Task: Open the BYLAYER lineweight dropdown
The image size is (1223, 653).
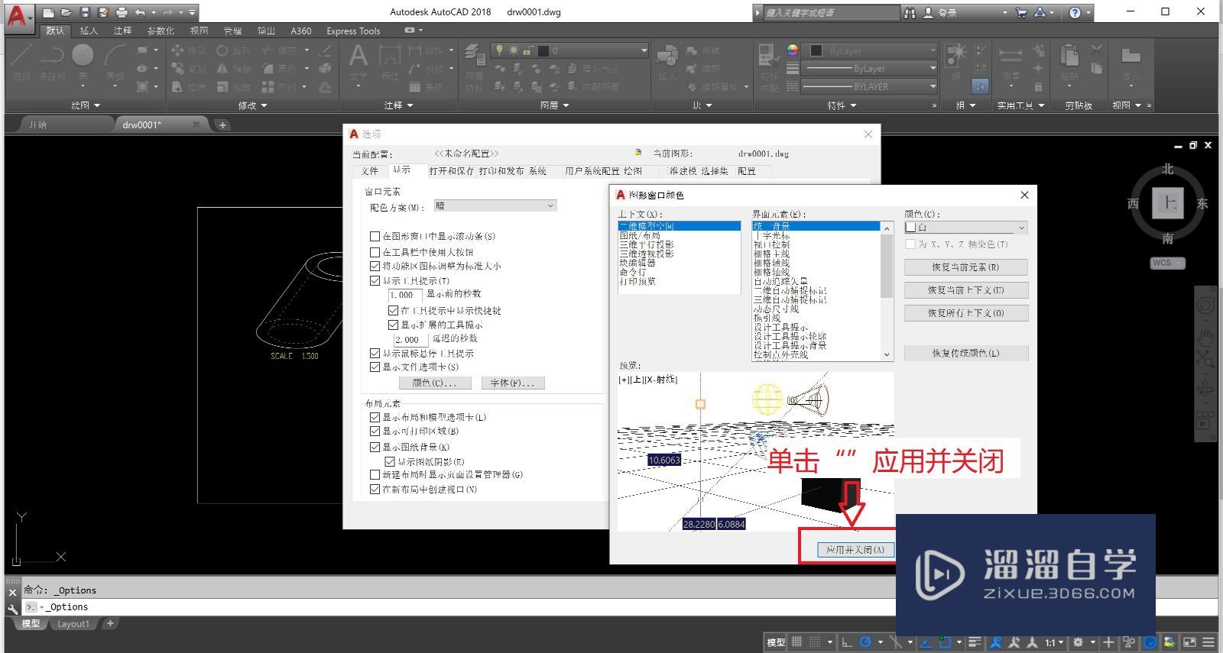Action: pyautogui.click(x=870, y=86)
